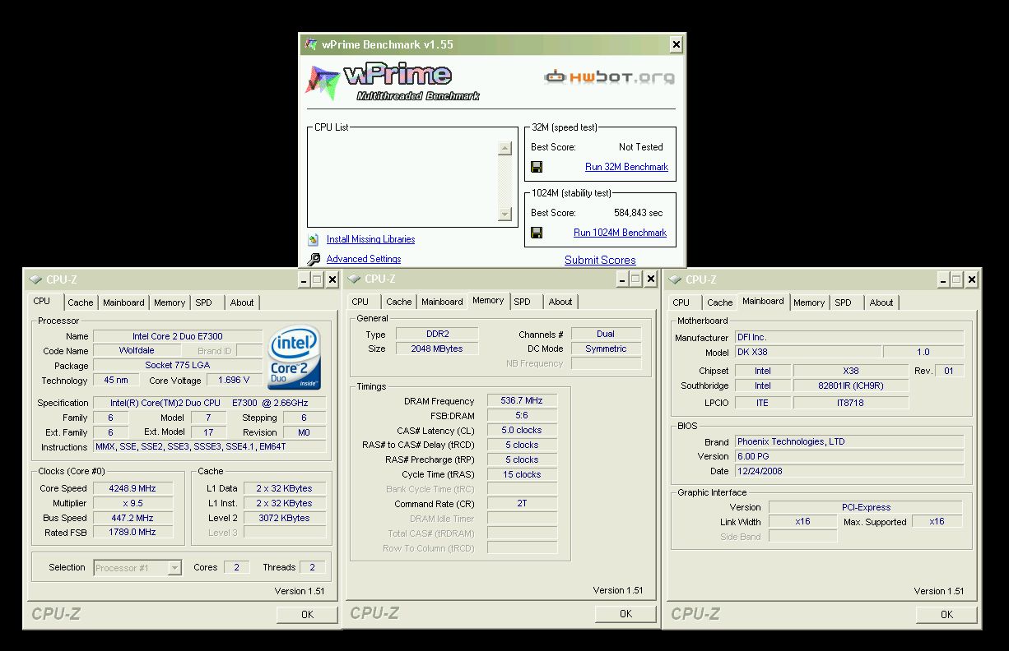Click the wPrime title bar icon
Viewport: 1009px width, 651px height.
click(x=310, y=44)
